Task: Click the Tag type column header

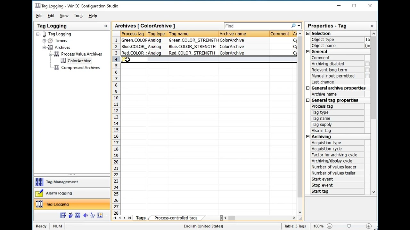Action: click(157, 34)
